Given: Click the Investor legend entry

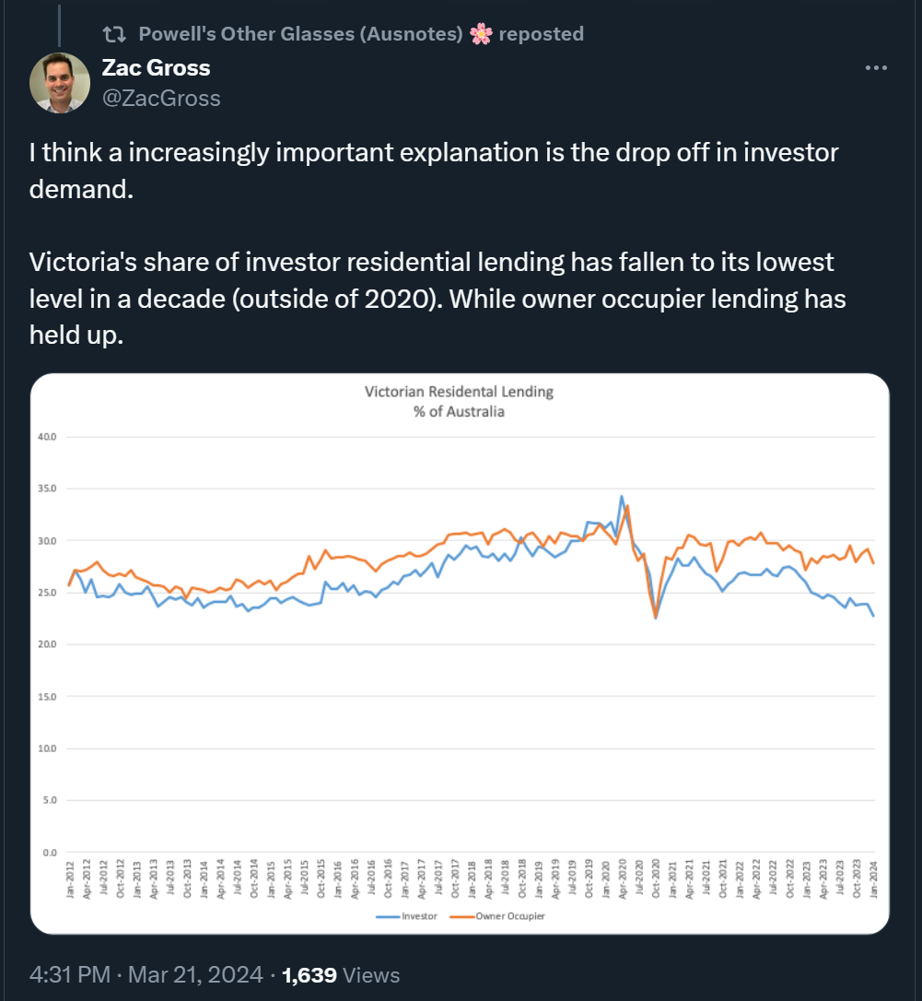Looking at the screenshot, I should pos(407,916).
